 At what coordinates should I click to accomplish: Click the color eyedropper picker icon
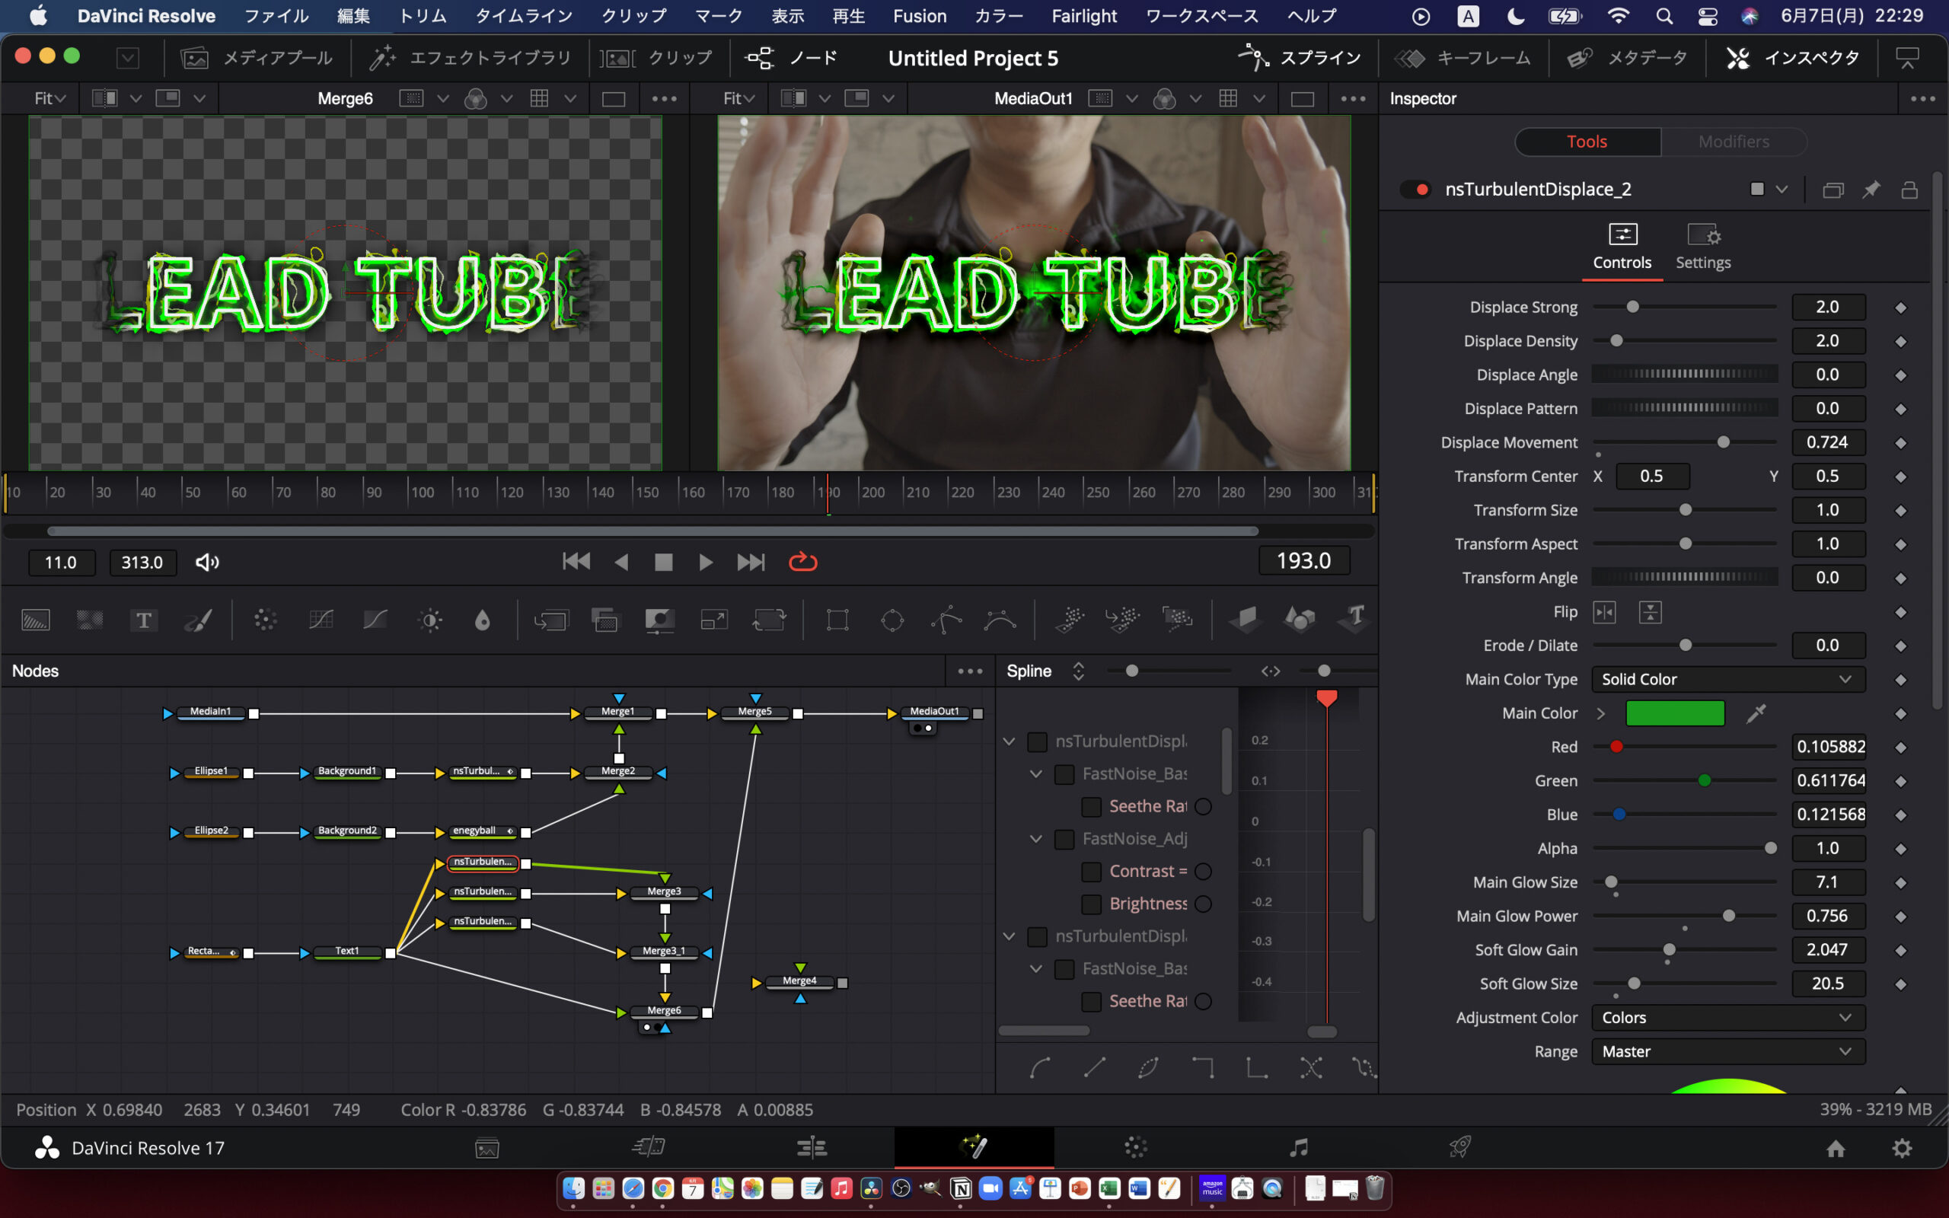pos(1756,713)
